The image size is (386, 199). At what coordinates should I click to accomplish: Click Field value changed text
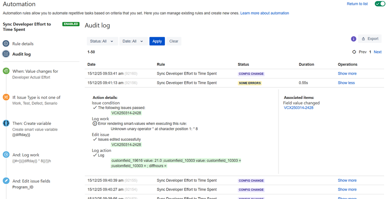[301, 103]
